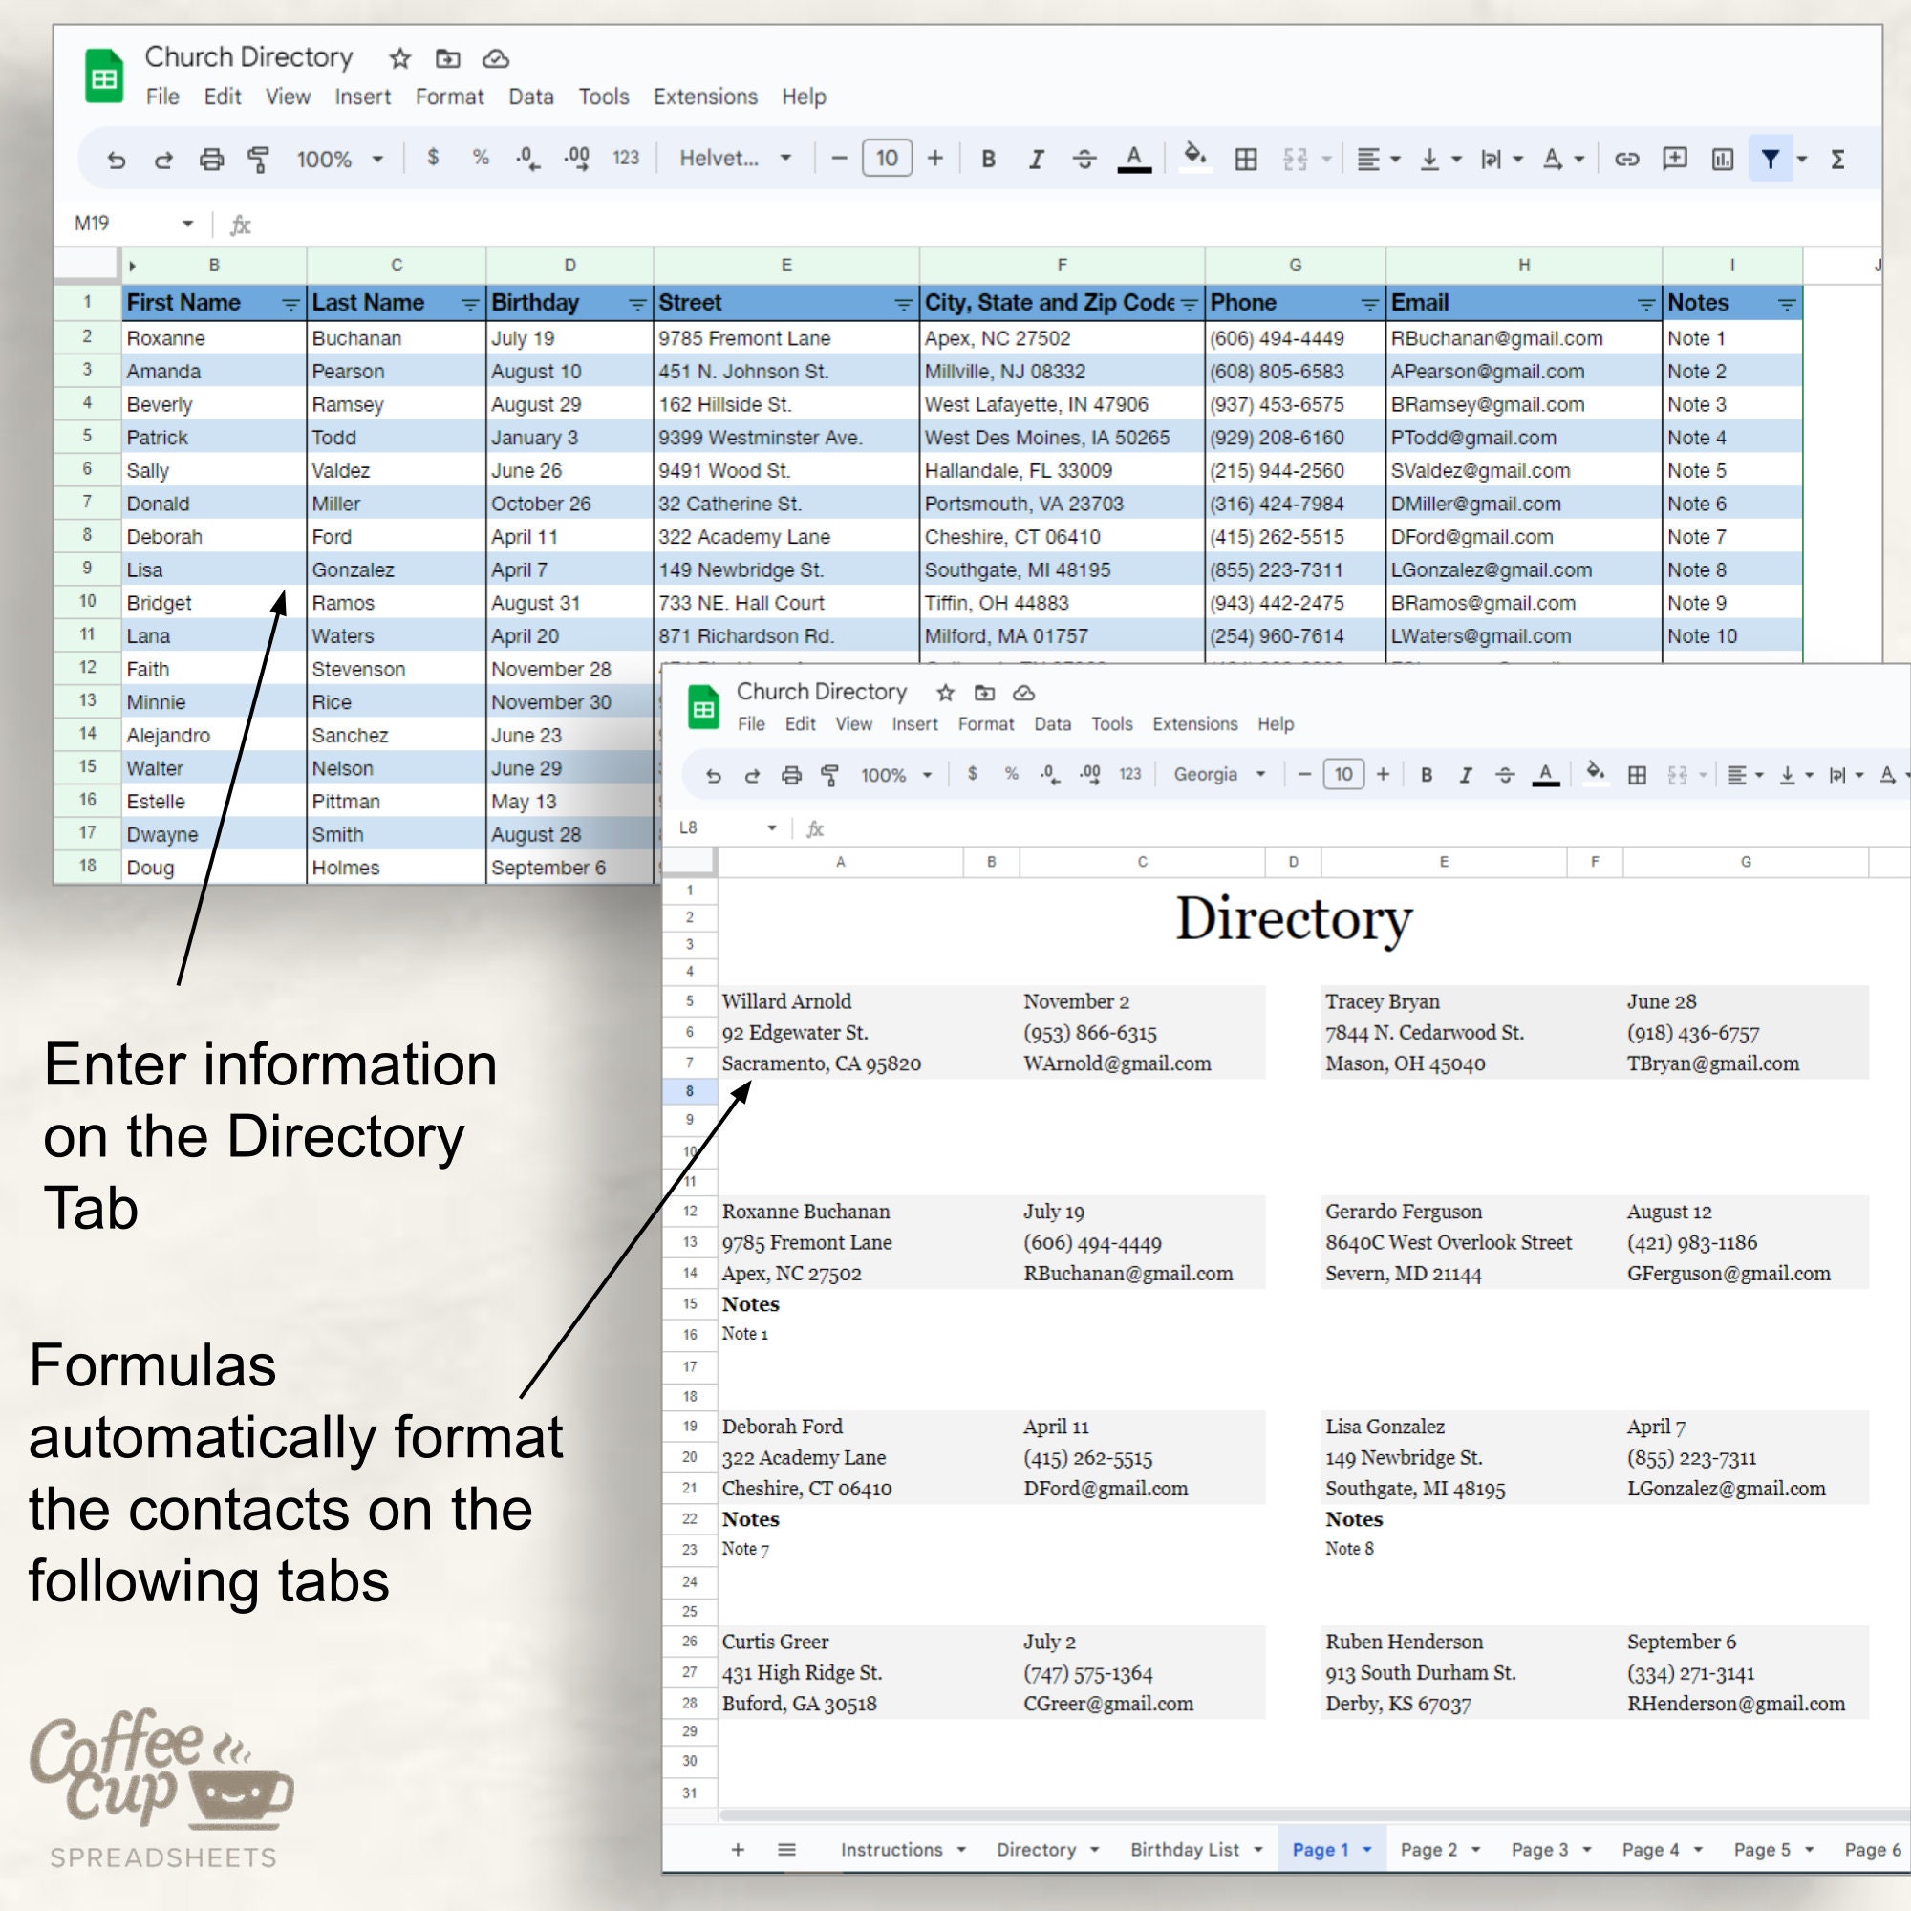This screenshot has width=1911, height=1911.
Task: Open the text color picker
Action: (x=1133, y=159)
